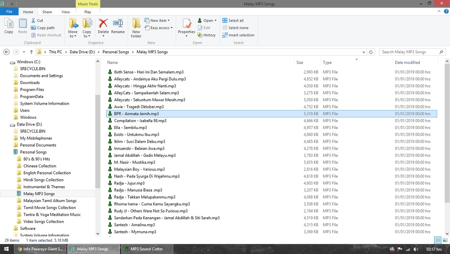Click the search magnifier icon
450x254 pixels.
441,52
